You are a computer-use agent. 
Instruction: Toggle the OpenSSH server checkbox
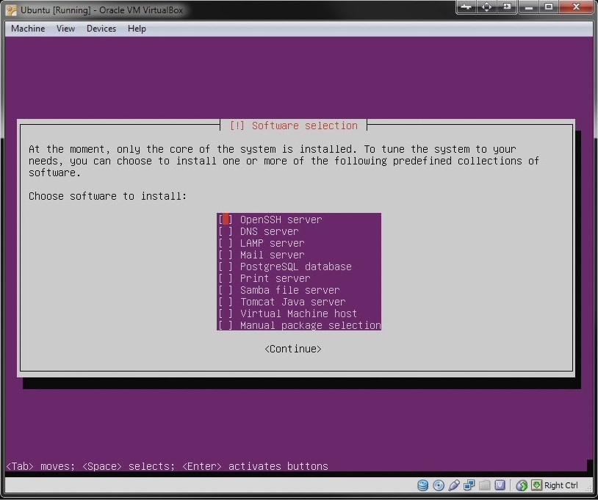coord(226,220)
